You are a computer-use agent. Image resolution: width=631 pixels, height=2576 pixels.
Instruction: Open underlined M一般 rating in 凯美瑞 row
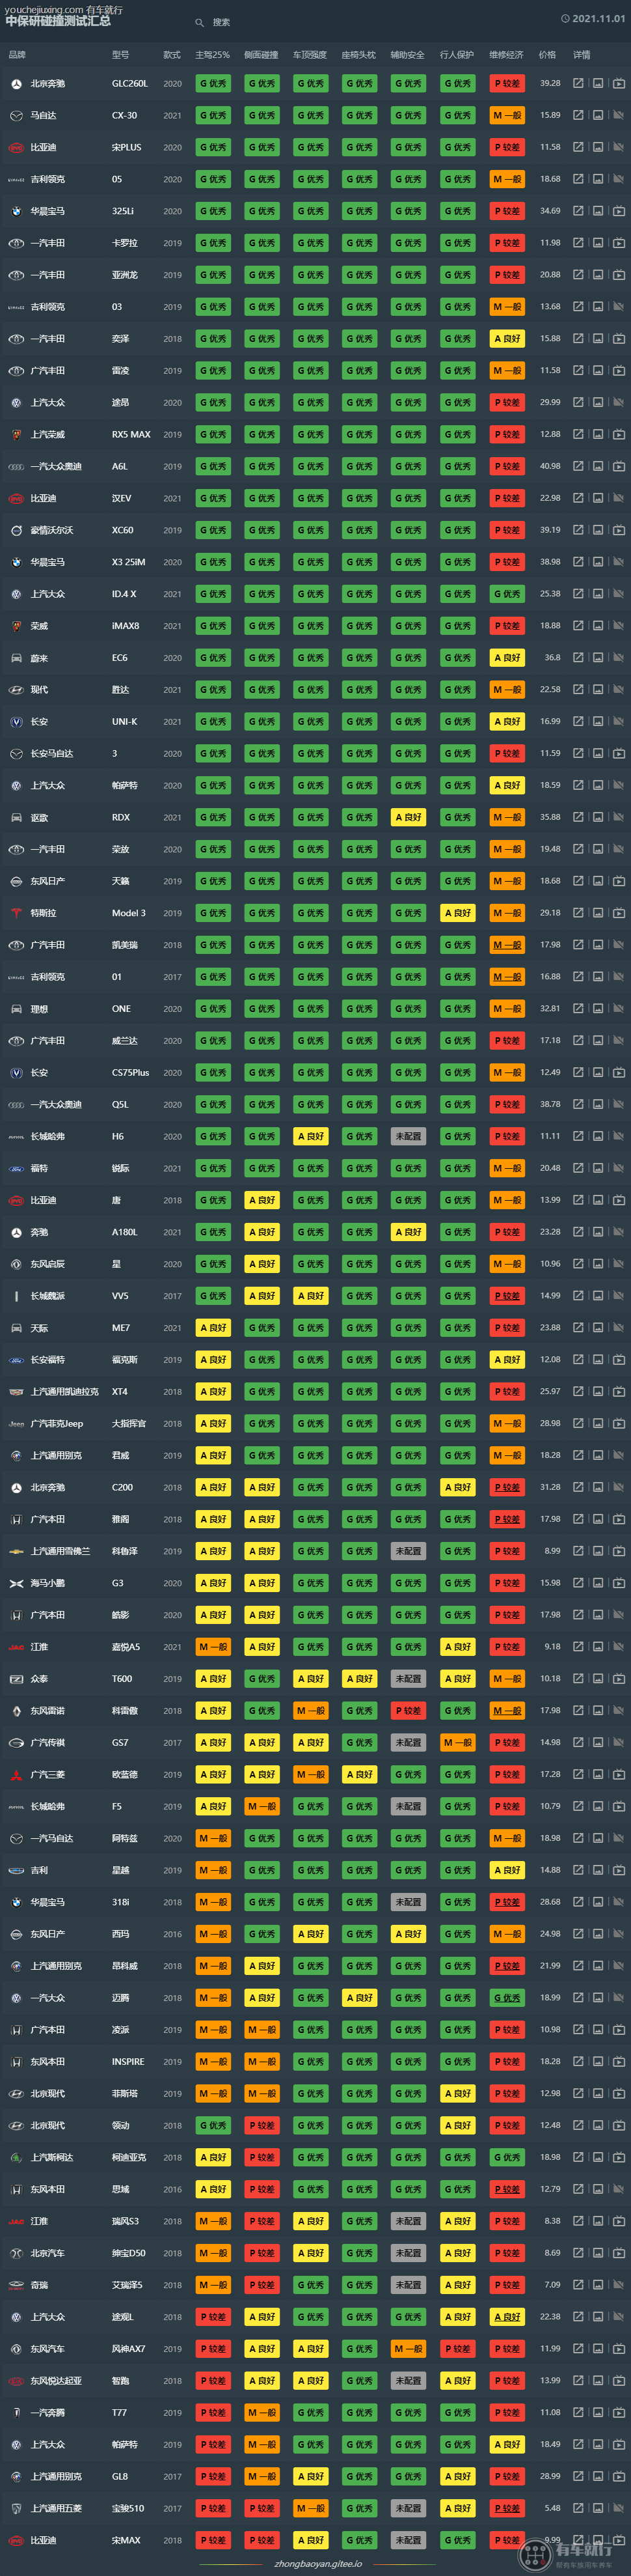point(507,945)
